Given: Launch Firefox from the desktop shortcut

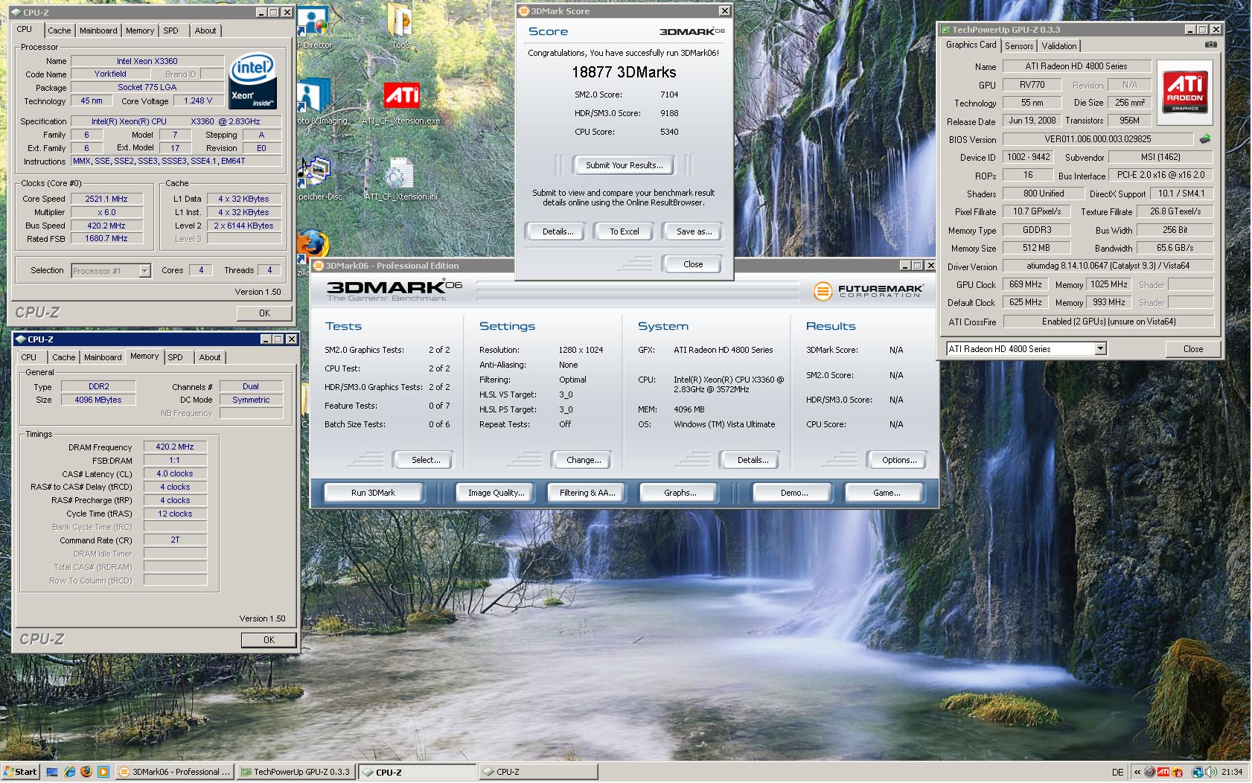Looking at the screenshot, I should pyautogui.click(x=312, y=245).
